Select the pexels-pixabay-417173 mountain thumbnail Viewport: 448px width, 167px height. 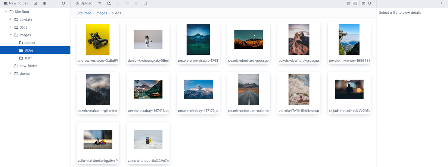pyautogui.click(x=198, y=89)
